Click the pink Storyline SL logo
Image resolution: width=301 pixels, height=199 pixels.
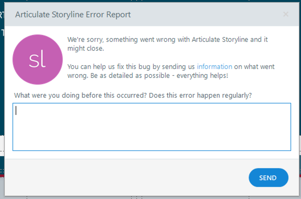tap(37, 60)
